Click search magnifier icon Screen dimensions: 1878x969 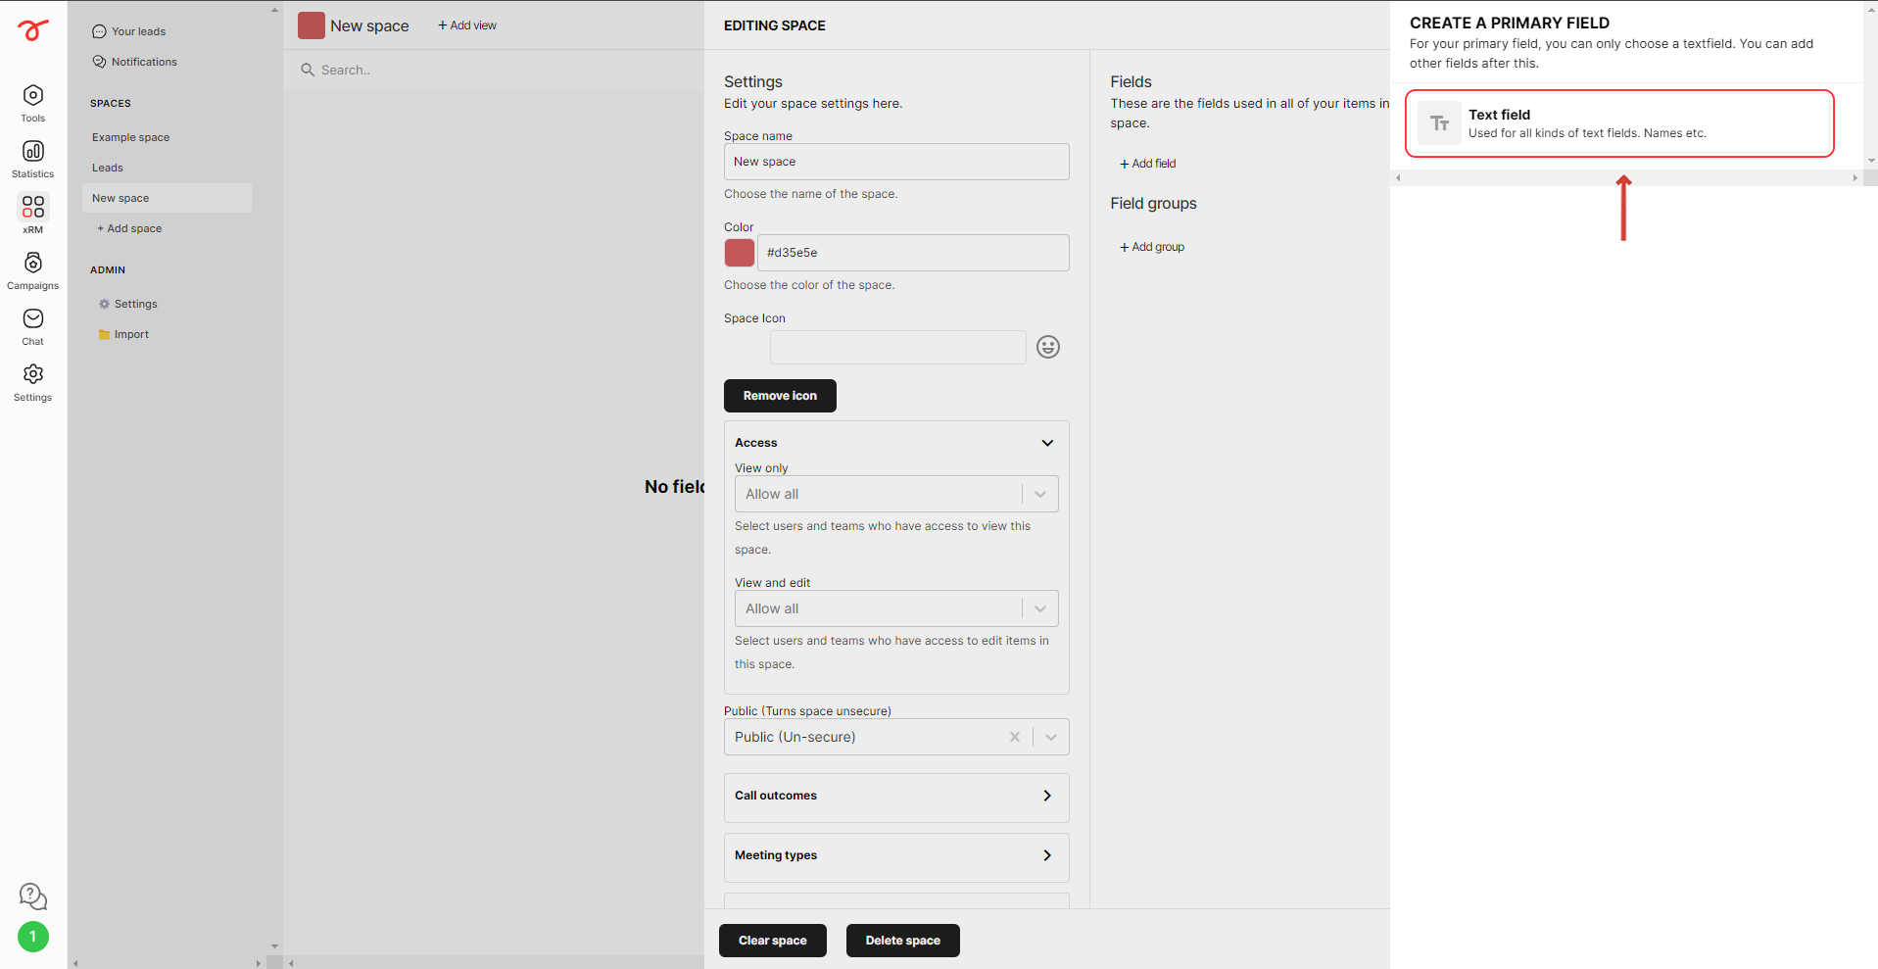308,70
